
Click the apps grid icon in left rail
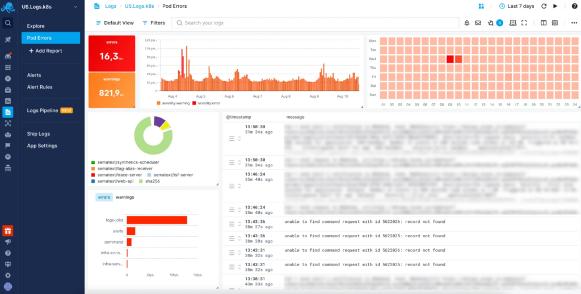pos(8,68)
